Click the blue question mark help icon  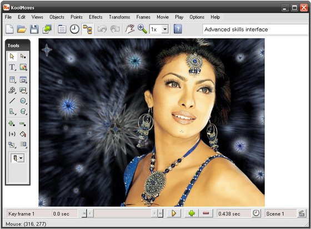click(x=178, y=29)
